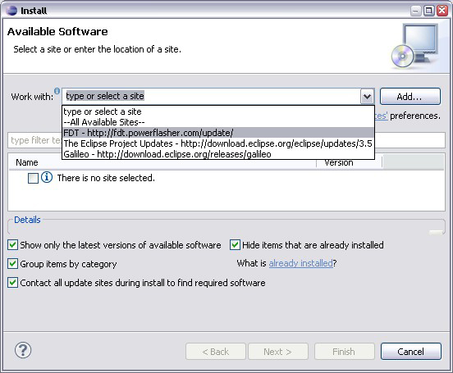The width and height of the screenshot is (453, 373).
Task: Disable Group items by category
Action: (12, 264)
